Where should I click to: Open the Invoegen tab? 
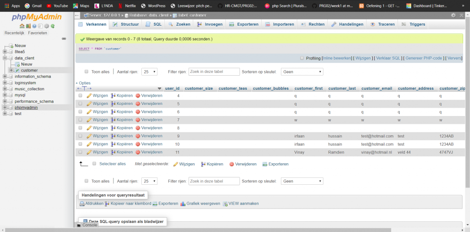coord(209,24)
